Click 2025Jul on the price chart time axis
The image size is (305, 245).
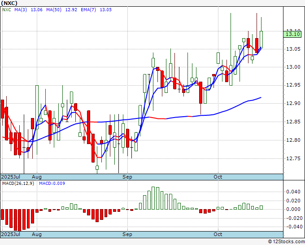[x=11, y=177]
